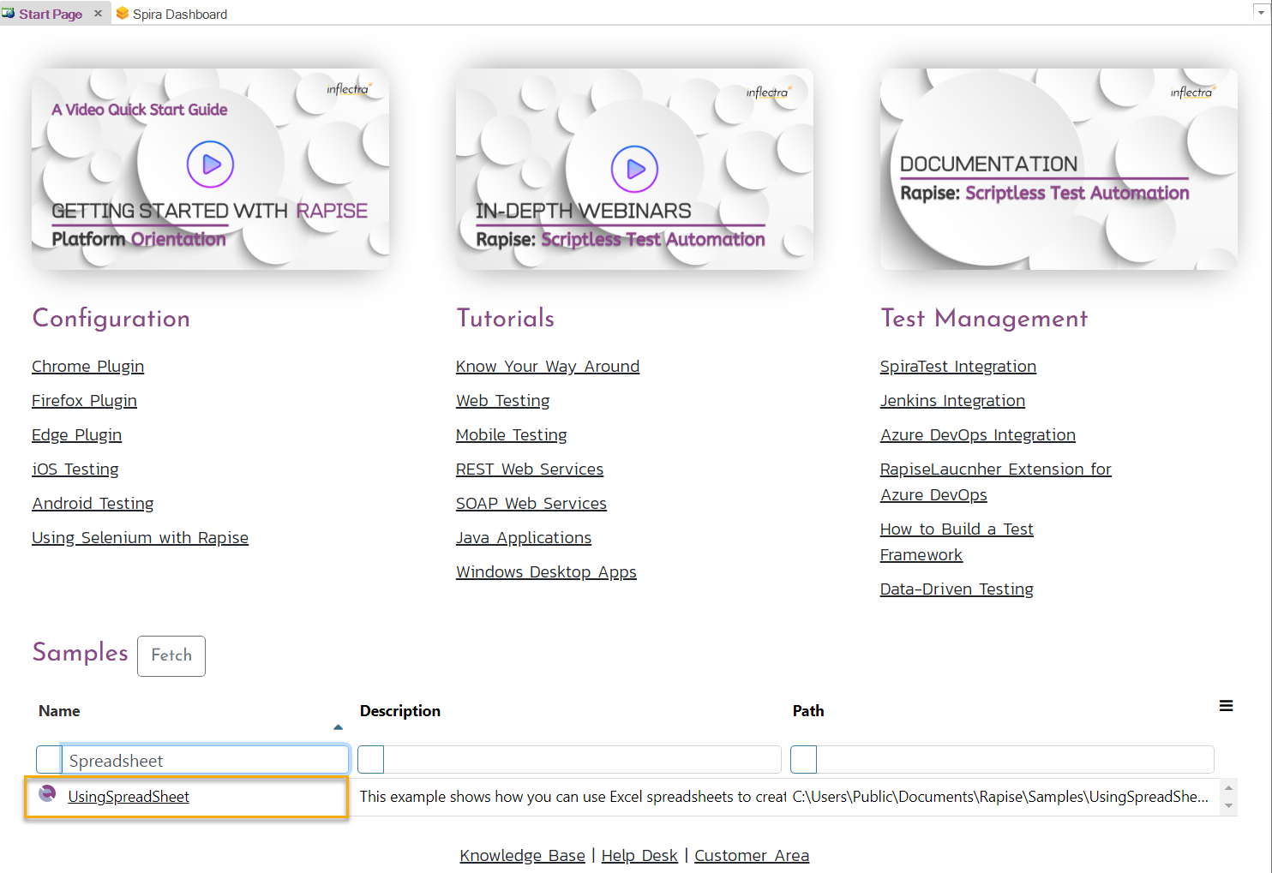Image resolution: width=1272 pixels, height=873 pixels.
Task: Click the UsingSpreadSheet path cell
Action: pyautogui.click(x=1001, y=797)
